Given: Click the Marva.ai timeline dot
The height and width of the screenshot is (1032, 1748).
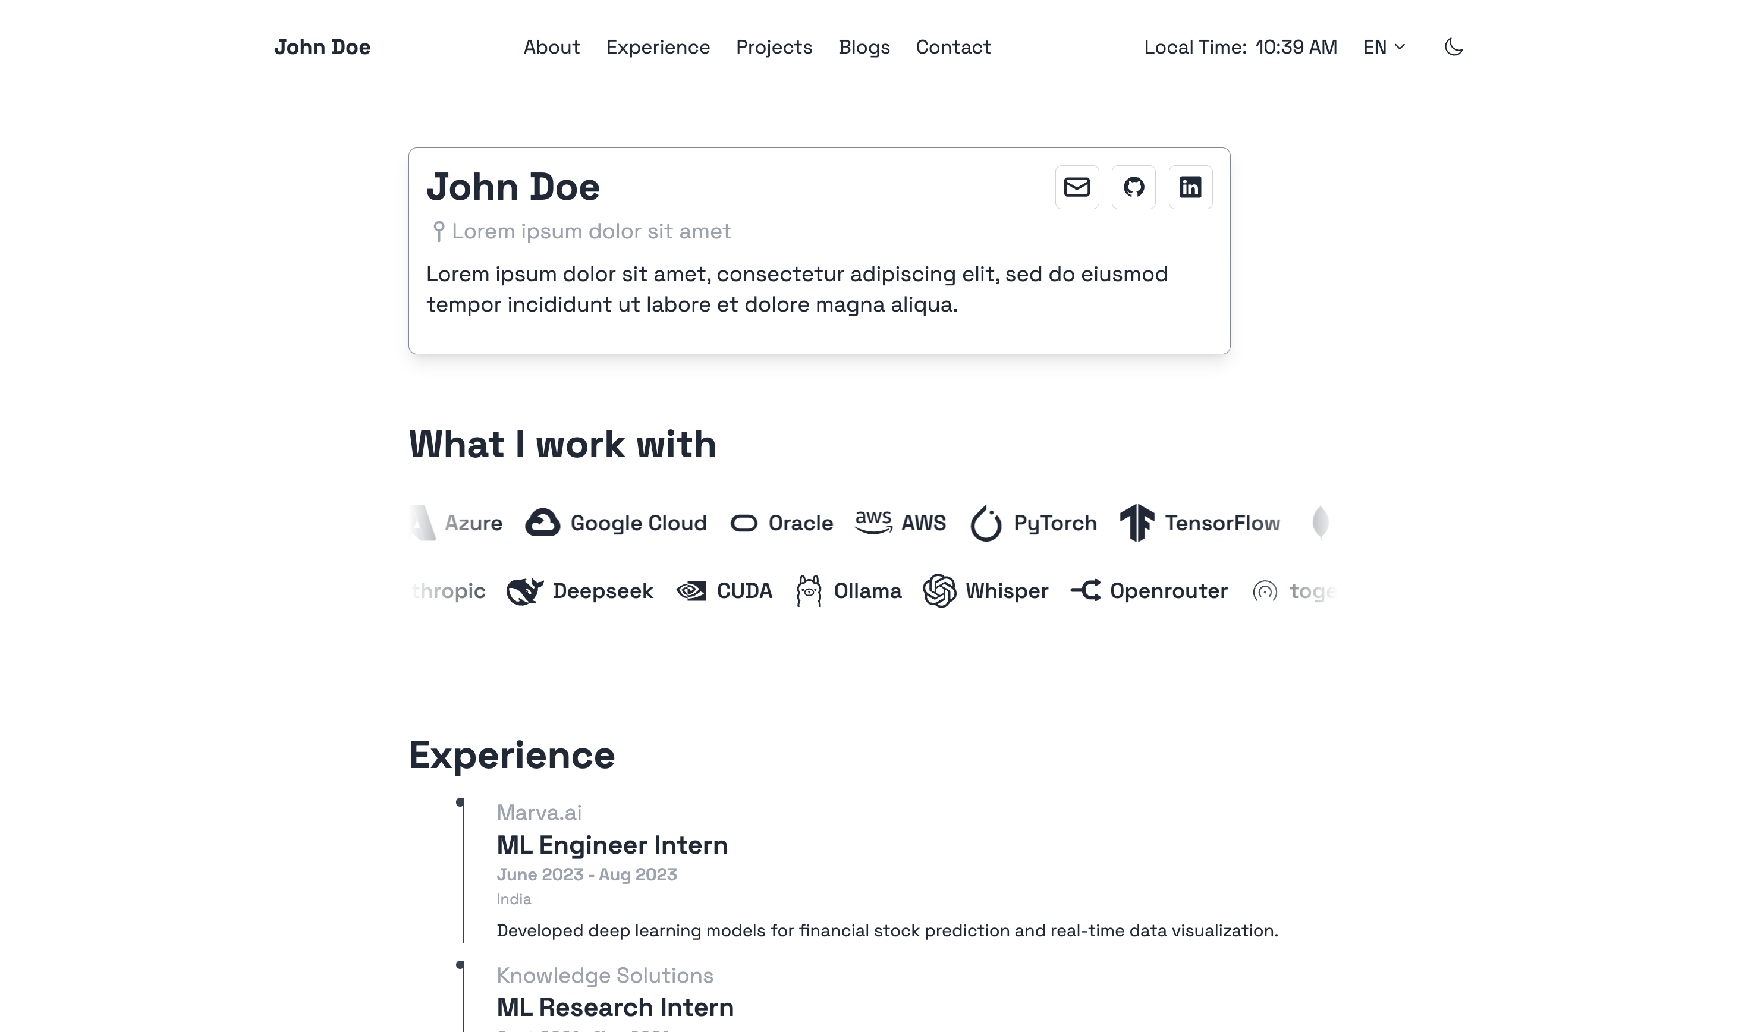Looking at the screenshot, I should click(460, 803).
